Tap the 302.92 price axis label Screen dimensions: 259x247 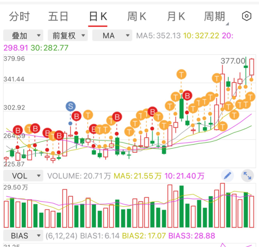click(x=14, y=108)
